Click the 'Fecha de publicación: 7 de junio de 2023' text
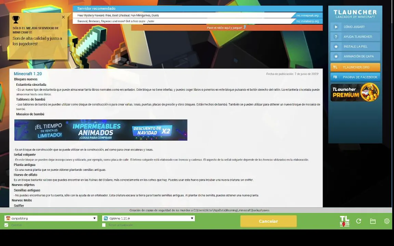This screenshot has height=246, width=394. [292, 74]
